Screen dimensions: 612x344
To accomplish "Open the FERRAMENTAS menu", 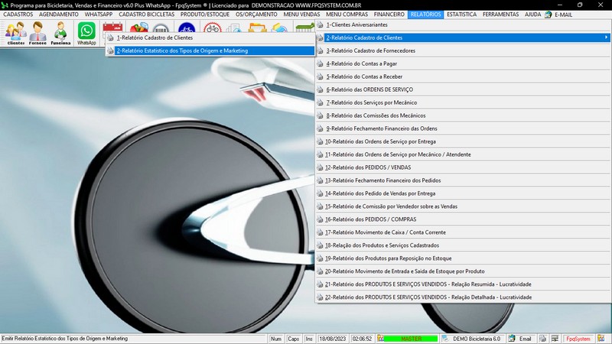I will click(501, 15).
